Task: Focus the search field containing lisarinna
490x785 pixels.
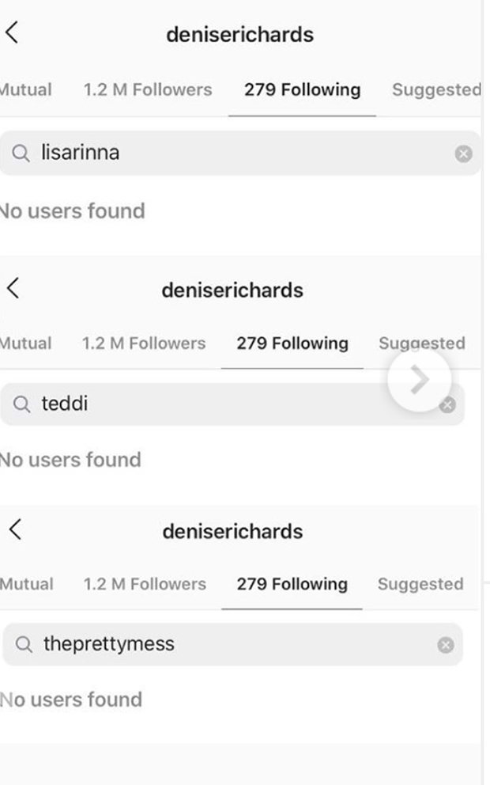Action: (x=237, y=154)
